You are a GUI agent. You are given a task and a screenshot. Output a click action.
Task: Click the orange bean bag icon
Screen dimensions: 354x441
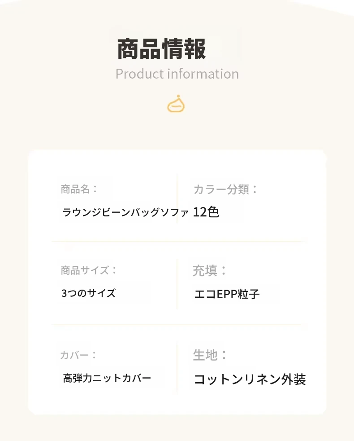176,104
